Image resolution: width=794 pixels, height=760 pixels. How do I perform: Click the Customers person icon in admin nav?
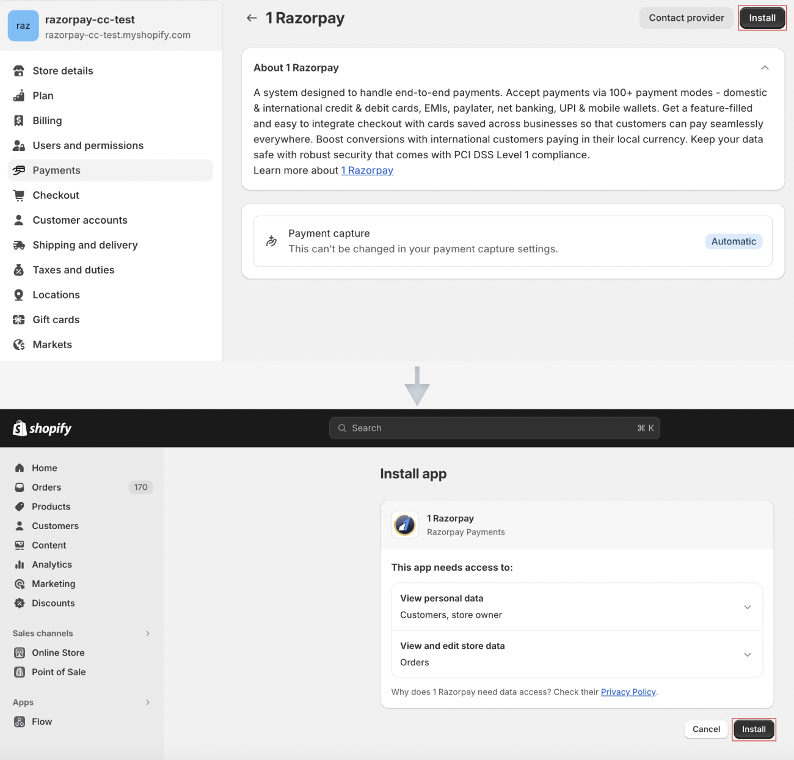pos(20,526)
